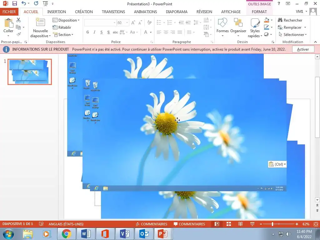Zoom out with minus button

point(261,224)
